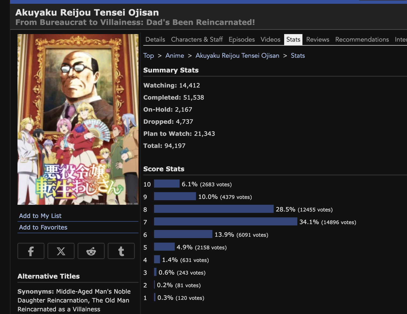Click the score 8 vote bar
The image size is (407, 314).
tap(214, 209)
